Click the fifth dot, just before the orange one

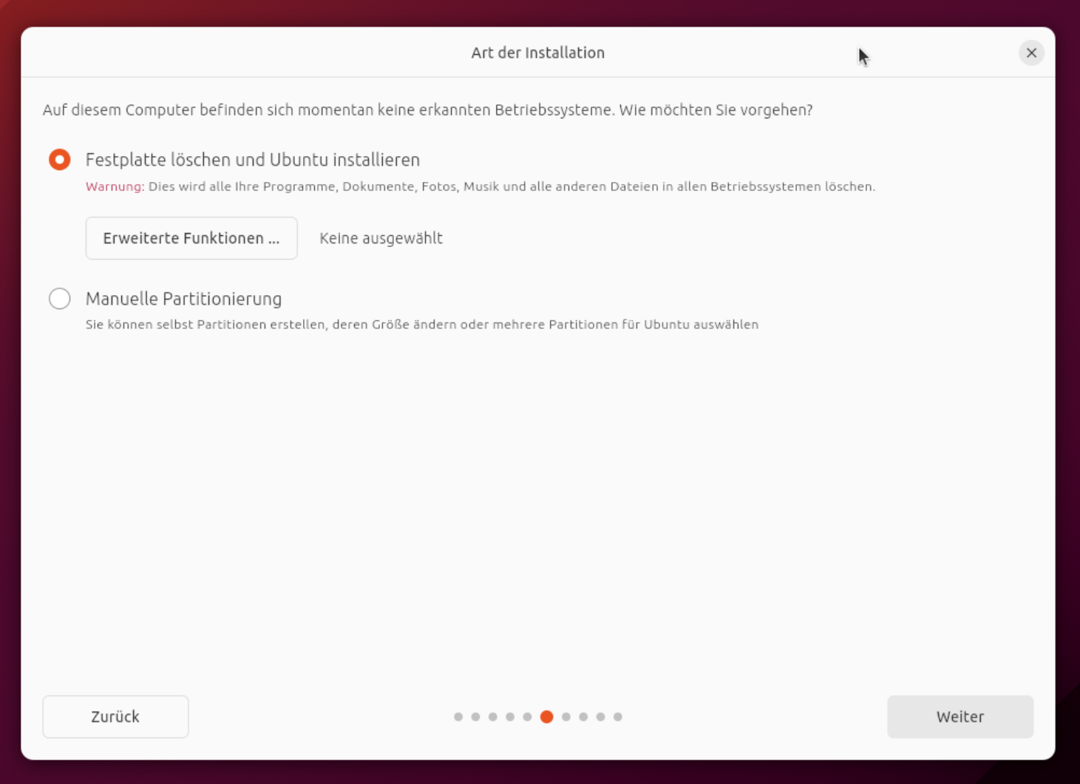point(527,717)
